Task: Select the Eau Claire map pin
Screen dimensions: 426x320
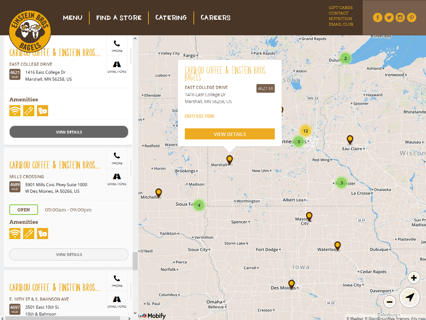Action: click(x=350, y=139)
